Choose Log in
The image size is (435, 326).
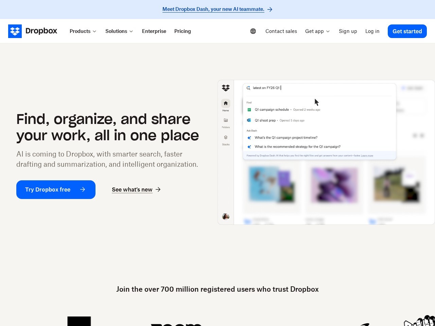[x=372, y=31]
